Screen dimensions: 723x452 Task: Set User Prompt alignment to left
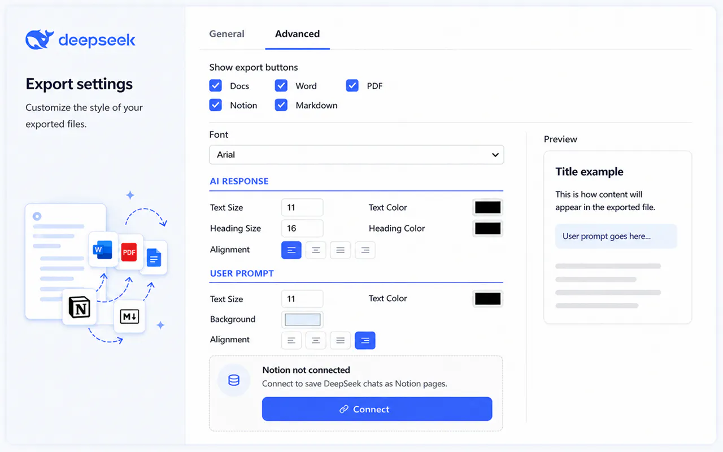291,340
